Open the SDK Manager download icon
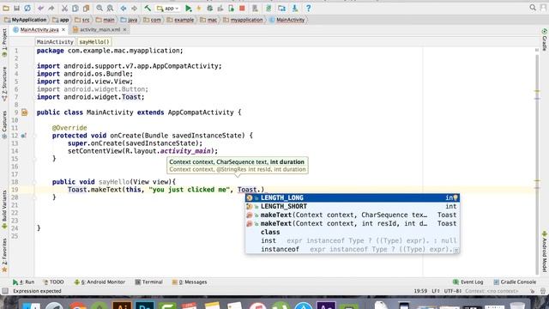549x309 pixels. (x=295, y=8)
